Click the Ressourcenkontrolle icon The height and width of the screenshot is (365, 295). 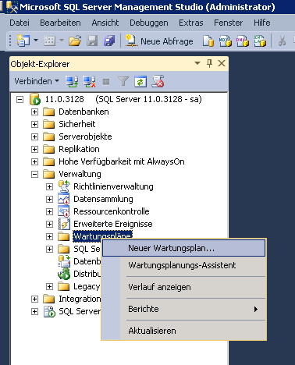point(64,211)
